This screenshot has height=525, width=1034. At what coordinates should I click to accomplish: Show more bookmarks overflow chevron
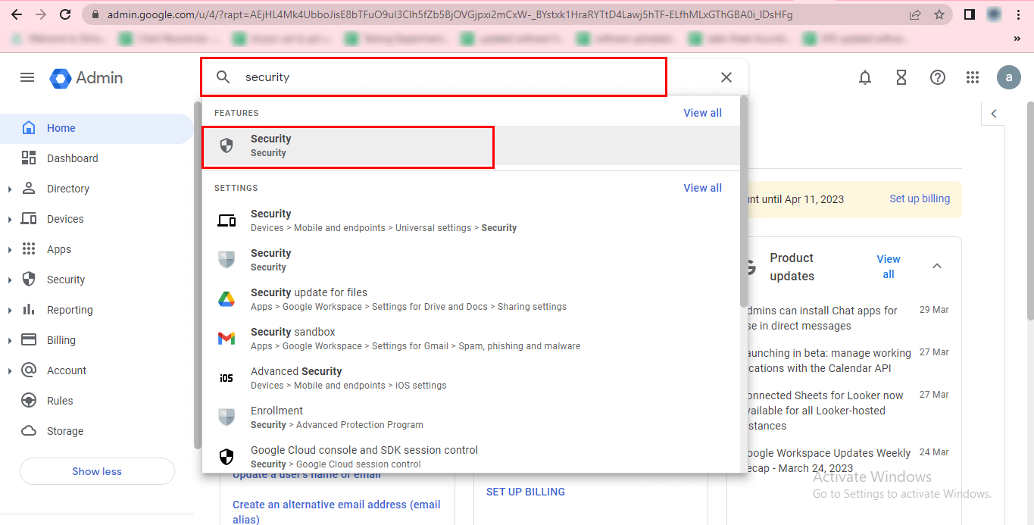click(x=1017, y=38)
